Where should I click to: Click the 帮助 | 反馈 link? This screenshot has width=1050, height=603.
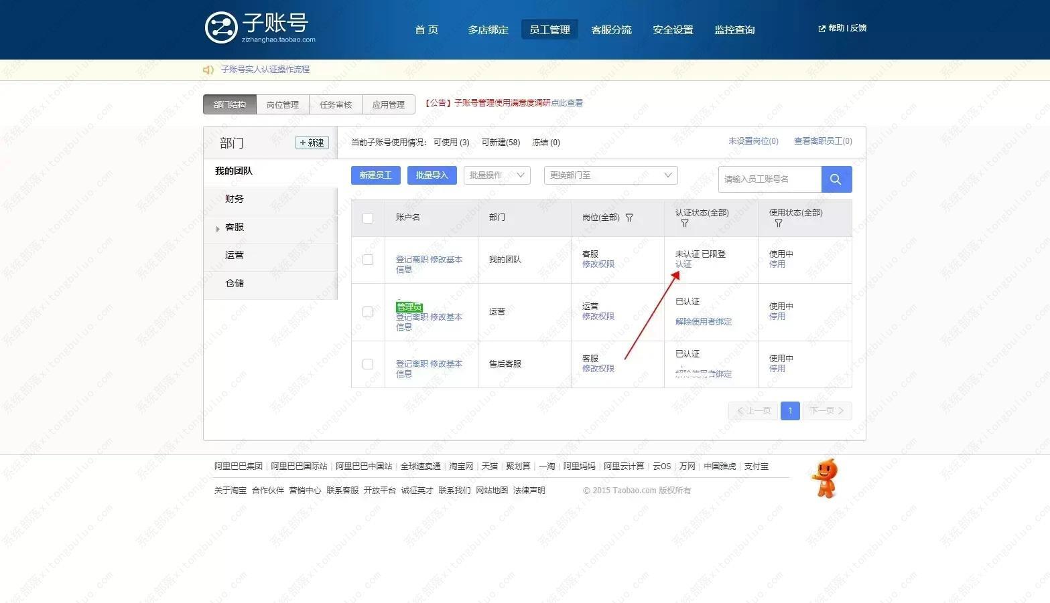pyautogui.click(x=847, y=28)
